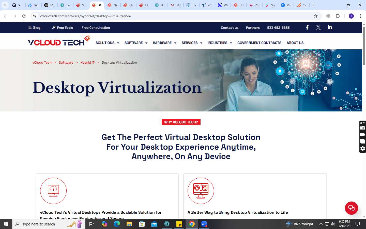Click the page vertical scrollbar thumb
The height and width of the screenshot is (229, 366).
(364, 46)
